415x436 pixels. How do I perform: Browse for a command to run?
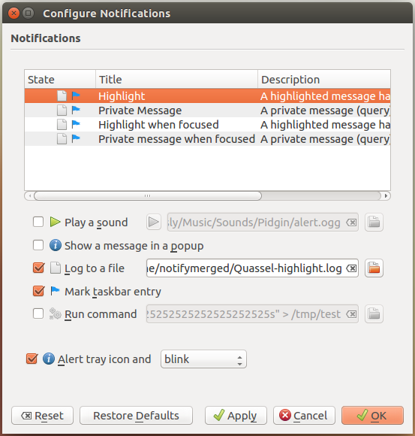(x=374, y=314)
